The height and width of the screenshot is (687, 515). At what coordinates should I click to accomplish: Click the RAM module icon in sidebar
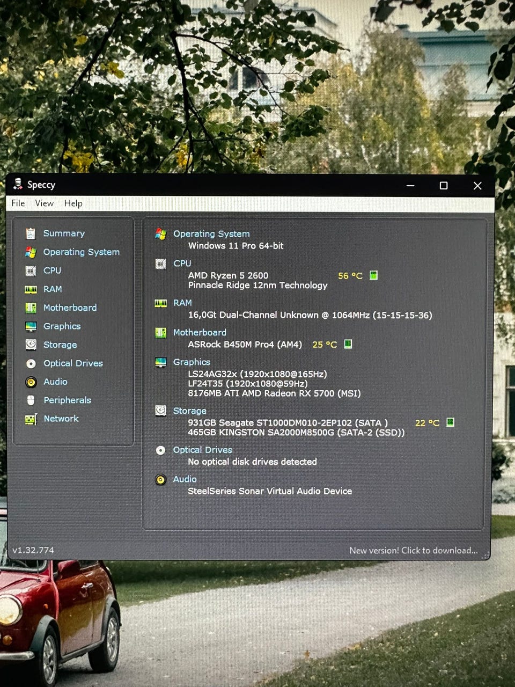(31, 289)
